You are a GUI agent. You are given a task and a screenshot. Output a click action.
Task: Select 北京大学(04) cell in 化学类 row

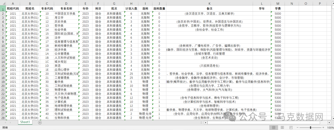[30, 114]
